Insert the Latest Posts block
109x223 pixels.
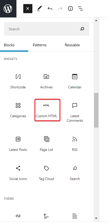(x=18, y=144)
